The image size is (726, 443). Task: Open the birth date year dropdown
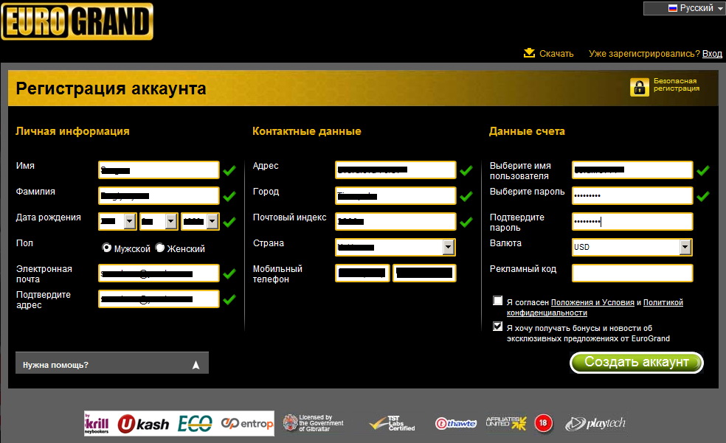point(200,221)
